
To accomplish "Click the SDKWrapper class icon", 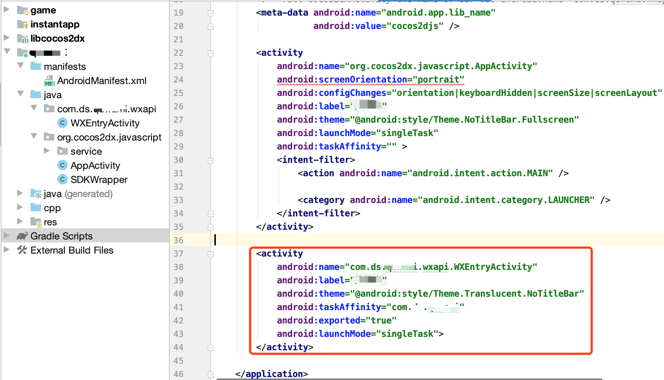I will click(x=62, y=180).
